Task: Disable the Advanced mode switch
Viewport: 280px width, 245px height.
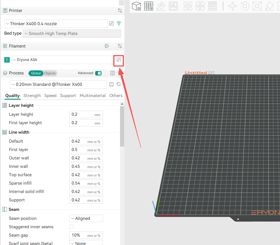Action: [x=98, y=73]
